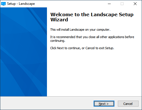The image size is (142, 110).
Task: Click the 'It is recommended that you close' line
Action: coord(92,37)
